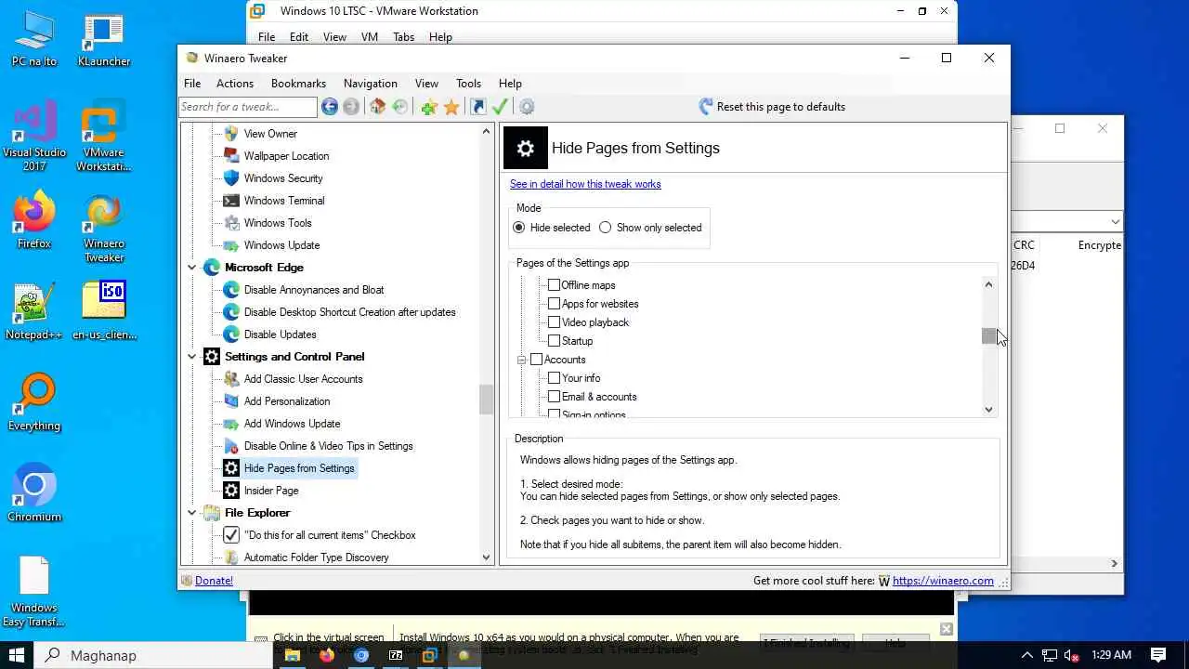Screen dimensions: 1189x669
Task: Open dropdown in background window on right
Action: (x=1115, y=222)
